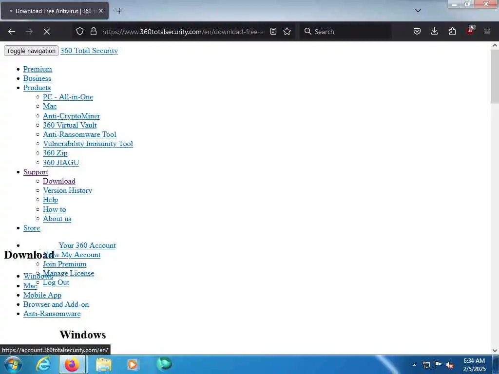Open the Premium link

[x=38, y=69]
